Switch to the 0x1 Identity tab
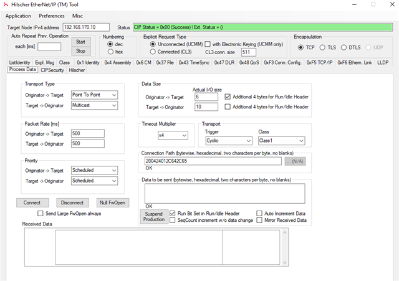 pyautogui.click(x=88, y=62)
